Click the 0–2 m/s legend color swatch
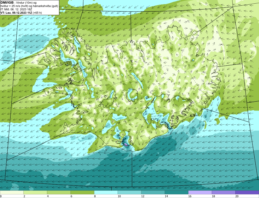This screenshot has height=198, width=259. 12,192
